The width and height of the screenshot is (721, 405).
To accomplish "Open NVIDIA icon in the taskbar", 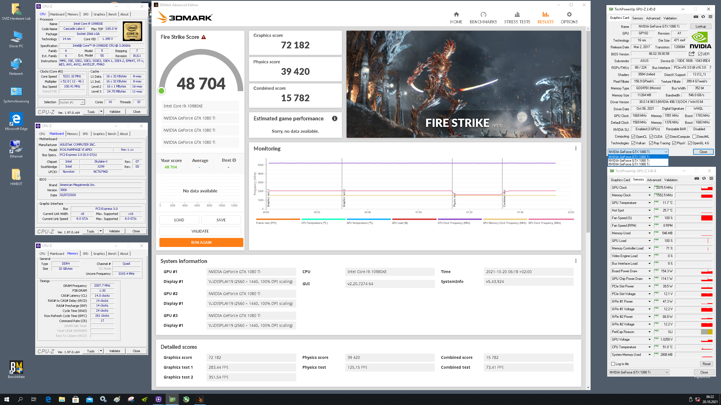I will point(145,399).
